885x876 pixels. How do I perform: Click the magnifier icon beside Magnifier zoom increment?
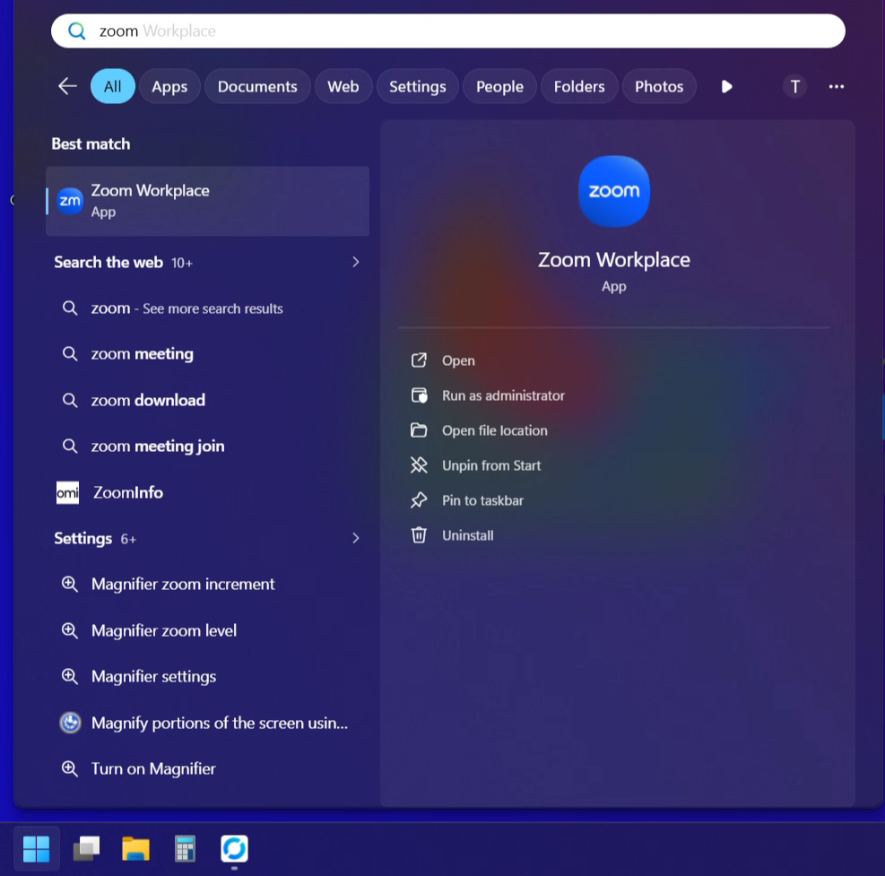pos(70,585)
